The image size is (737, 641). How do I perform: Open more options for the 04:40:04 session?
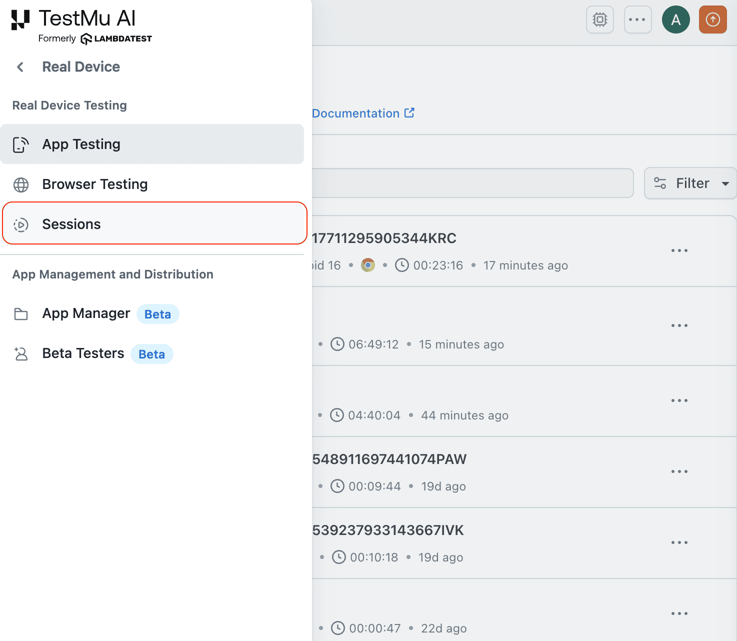point(679,400)
